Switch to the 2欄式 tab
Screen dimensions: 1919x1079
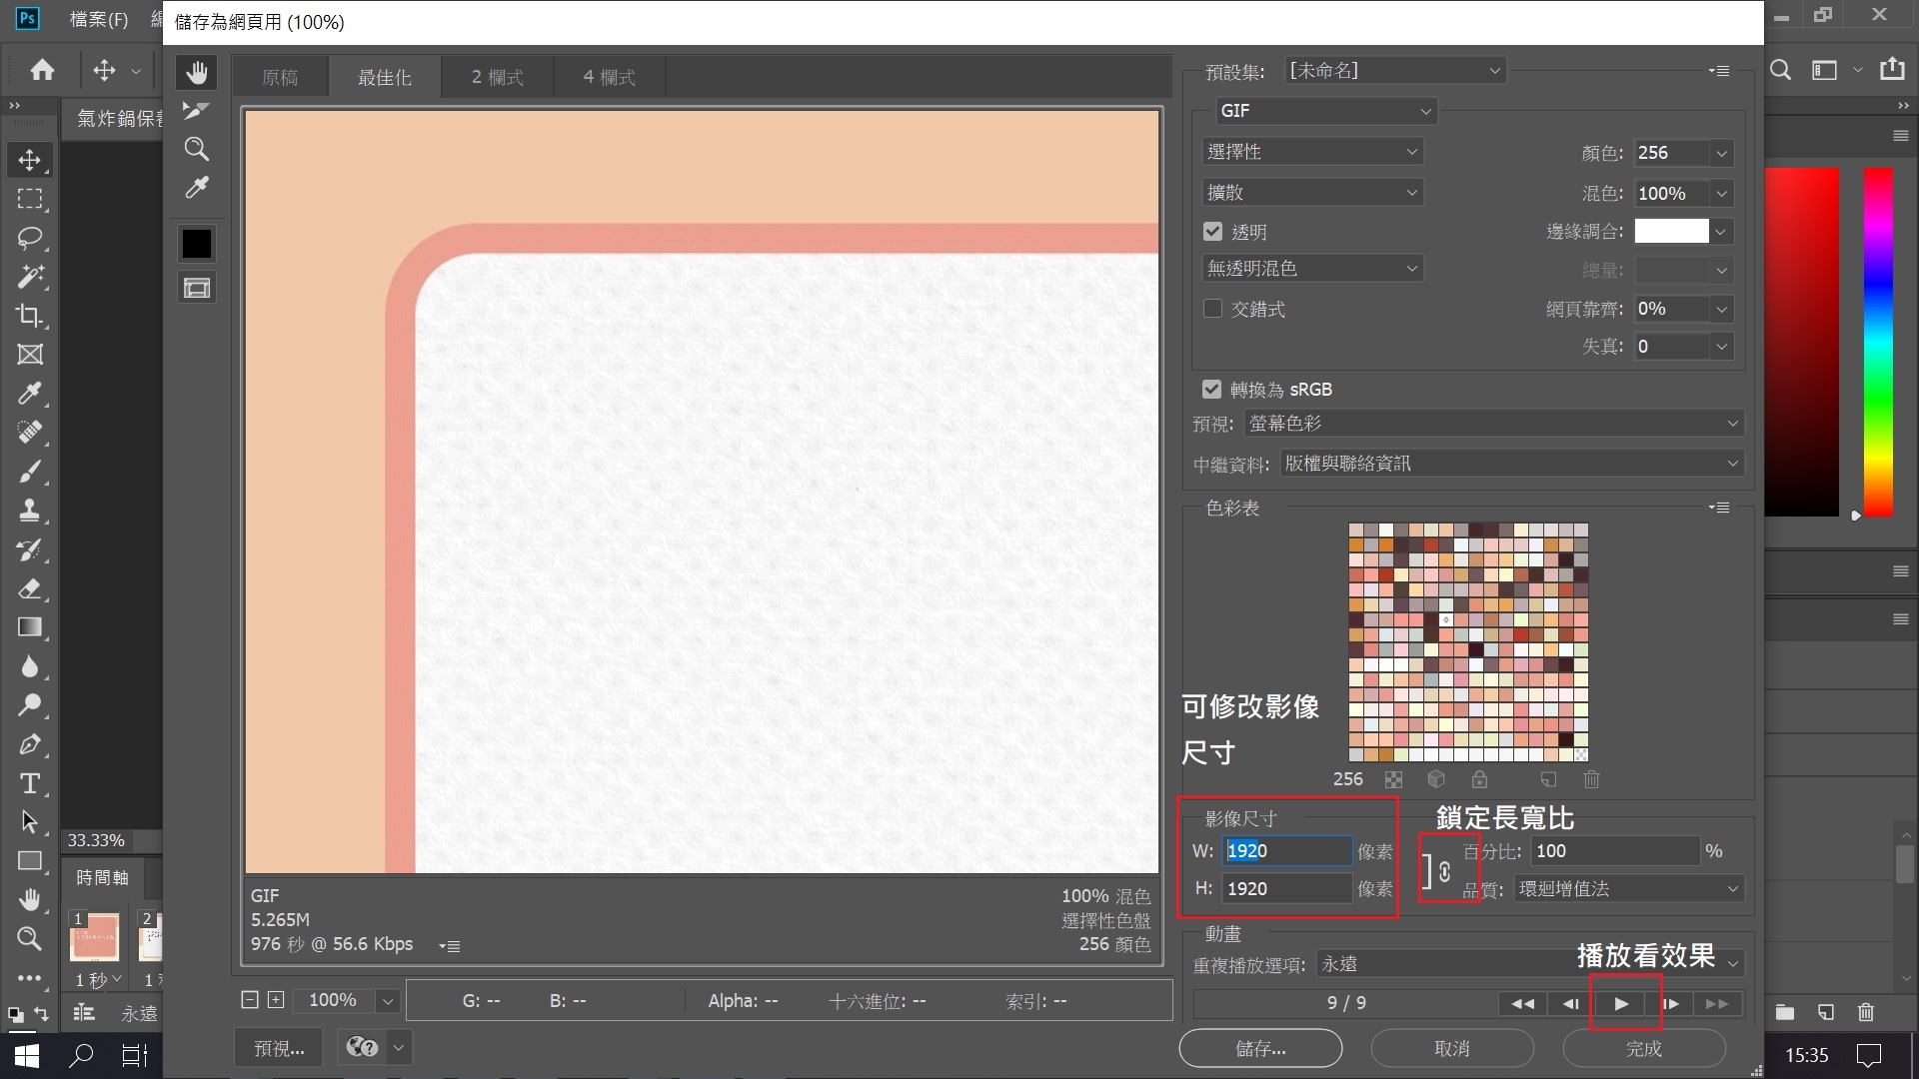(496, 76)
